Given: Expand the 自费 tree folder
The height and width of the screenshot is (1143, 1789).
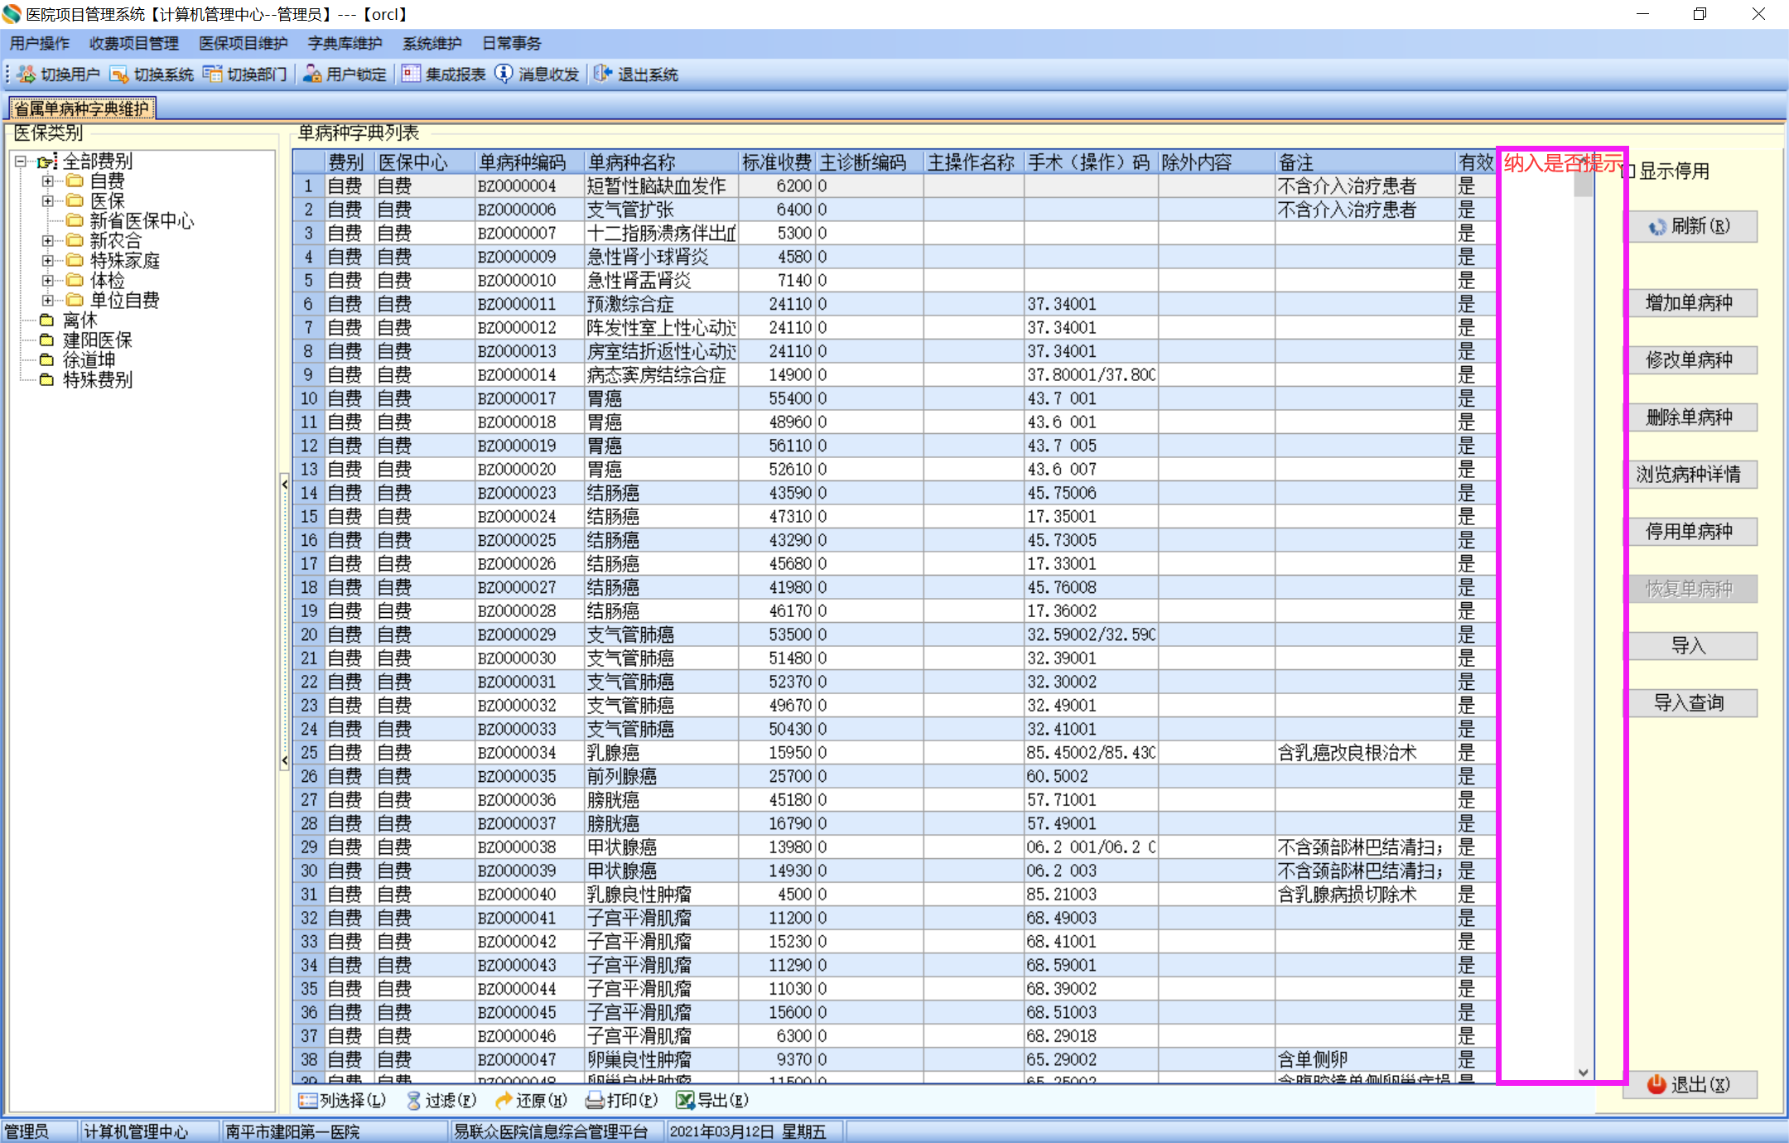Looking at the screenshot, I should [48, 181].
